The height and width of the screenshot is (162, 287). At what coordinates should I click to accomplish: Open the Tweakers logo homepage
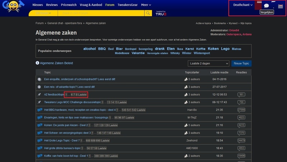tap(13, 6)
